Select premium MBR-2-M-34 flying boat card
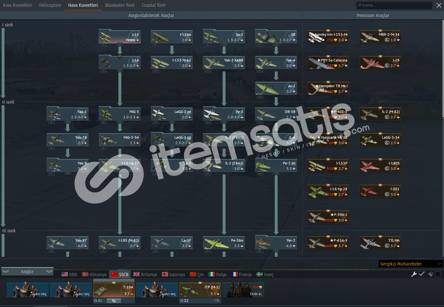This screenshot has height=307, width=444. (x=380, y=37)
